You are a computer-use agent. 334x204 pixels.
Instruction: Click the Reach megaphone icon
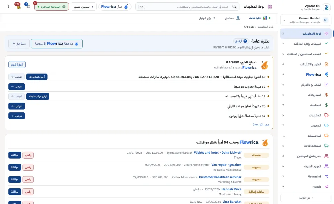(326, 187)
